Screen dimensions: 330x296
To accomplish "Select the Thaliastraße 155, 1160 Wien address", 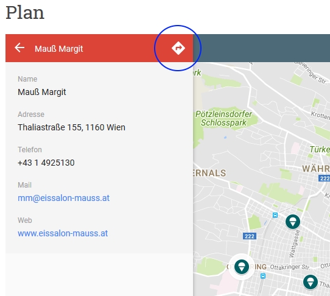I will click(71, 127).
